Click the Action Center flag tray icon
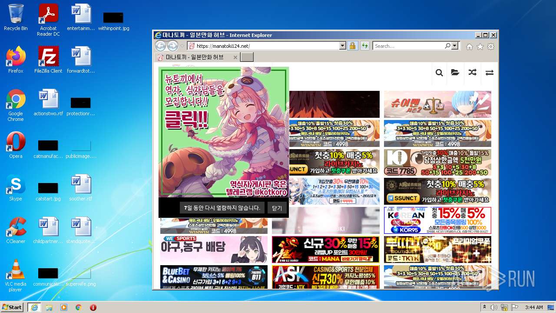The image size is (556, 313). coord(515,307)
